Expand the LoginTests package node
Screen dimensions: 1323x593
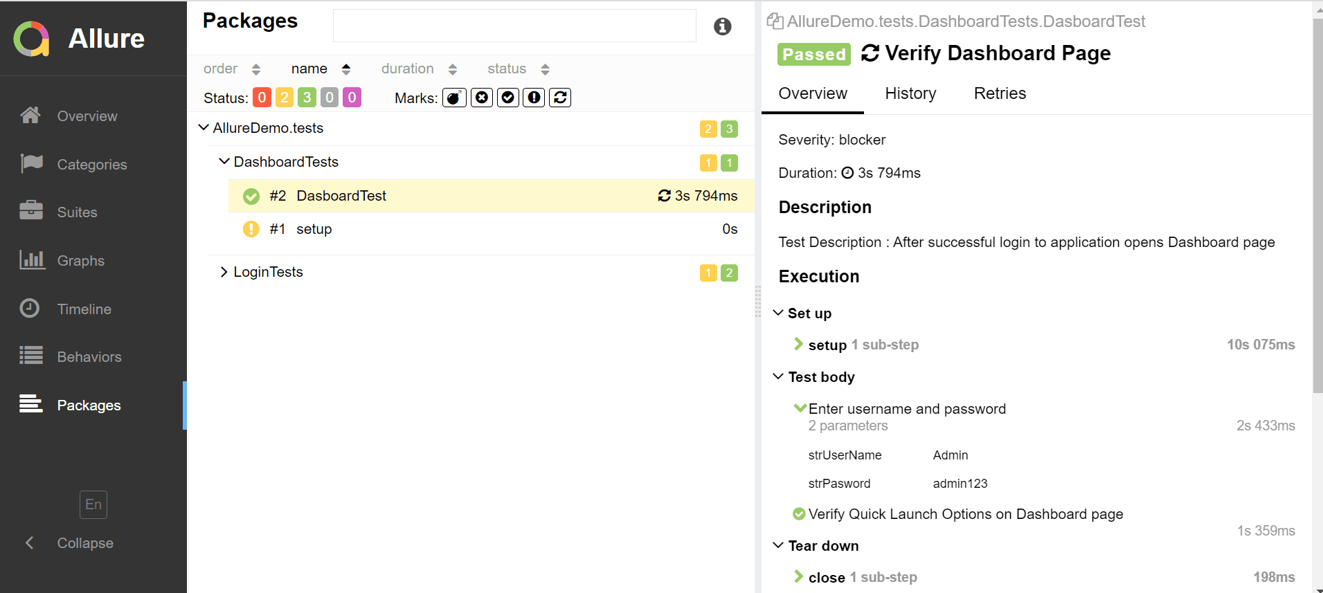[224, 272]
